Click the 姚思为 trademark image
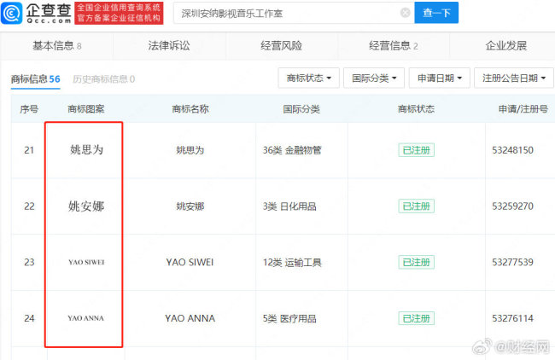This screenshot has height=360, width=555. click(86, 149)
